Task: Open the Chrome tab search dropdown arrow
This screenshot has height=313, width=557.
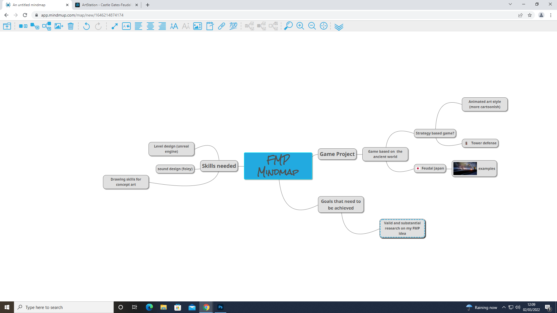Action: 510,4
